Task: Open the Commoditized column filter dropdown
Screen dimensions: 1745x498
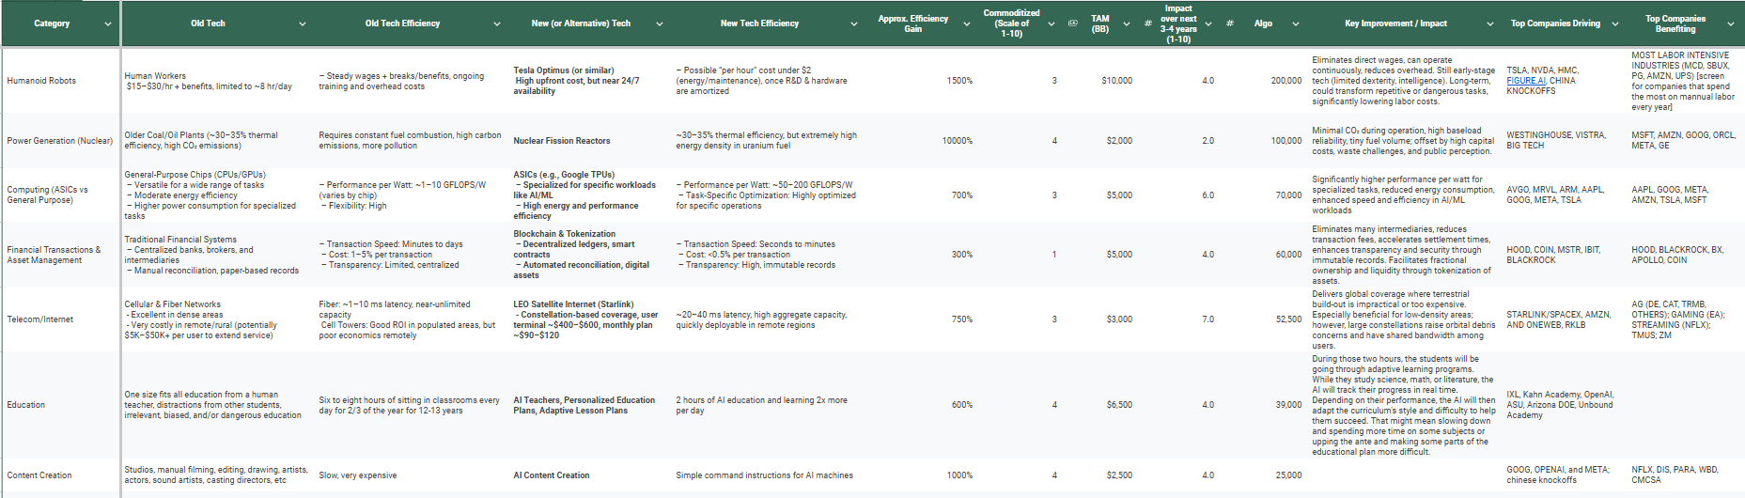Action: [x=1052, y=23]
